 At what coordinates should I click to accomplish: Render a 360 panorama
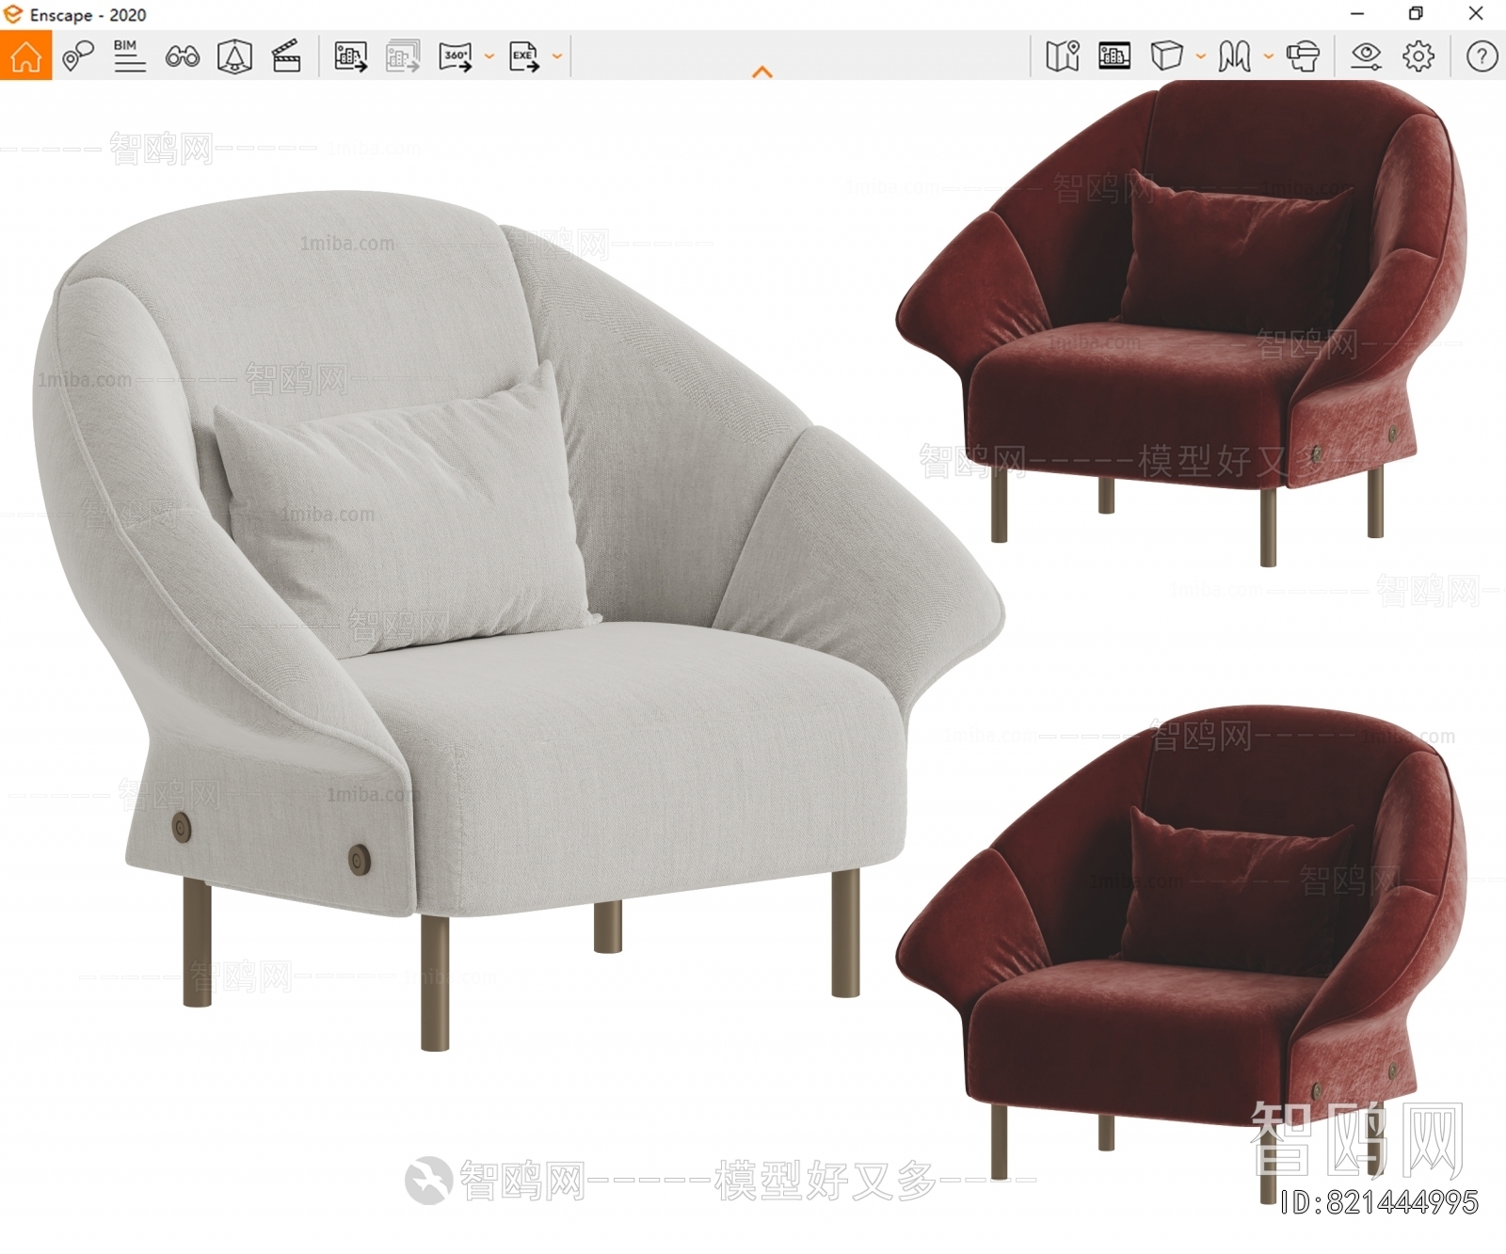point(456,56)
